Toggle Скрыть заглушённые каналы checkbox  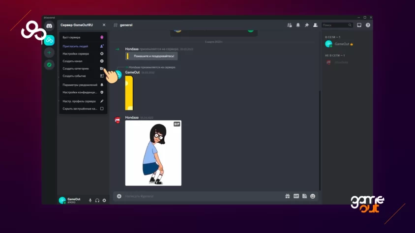(102, 108)
